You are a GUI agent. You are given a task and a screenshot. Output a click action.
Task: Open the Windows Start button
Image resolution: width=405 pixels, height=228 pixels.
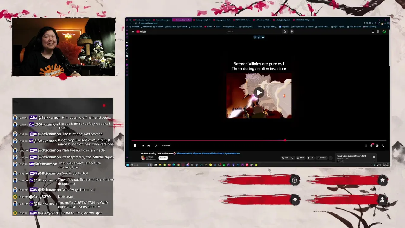coord(128,165)
